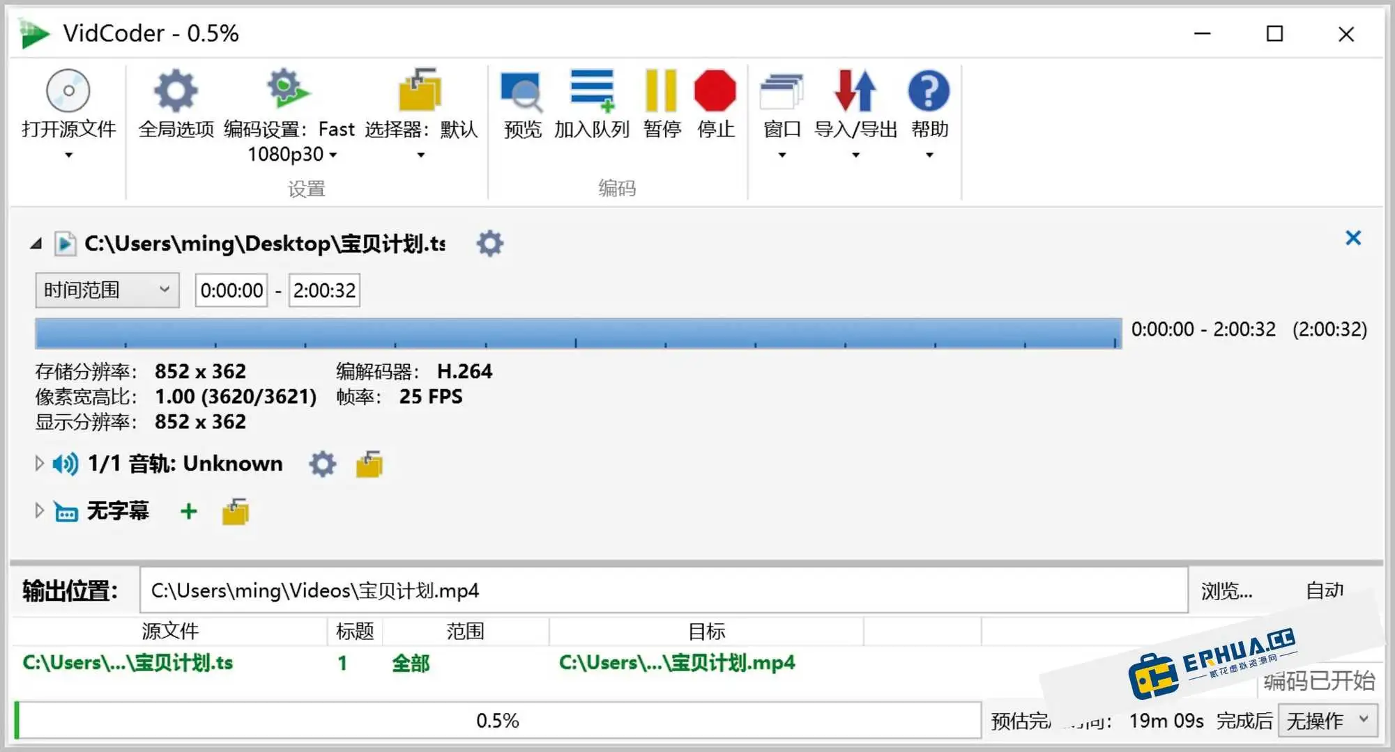This screenshot has height=752, width=1395.
Task: Open the 窗口 window menu
Action: pos(781,111)
